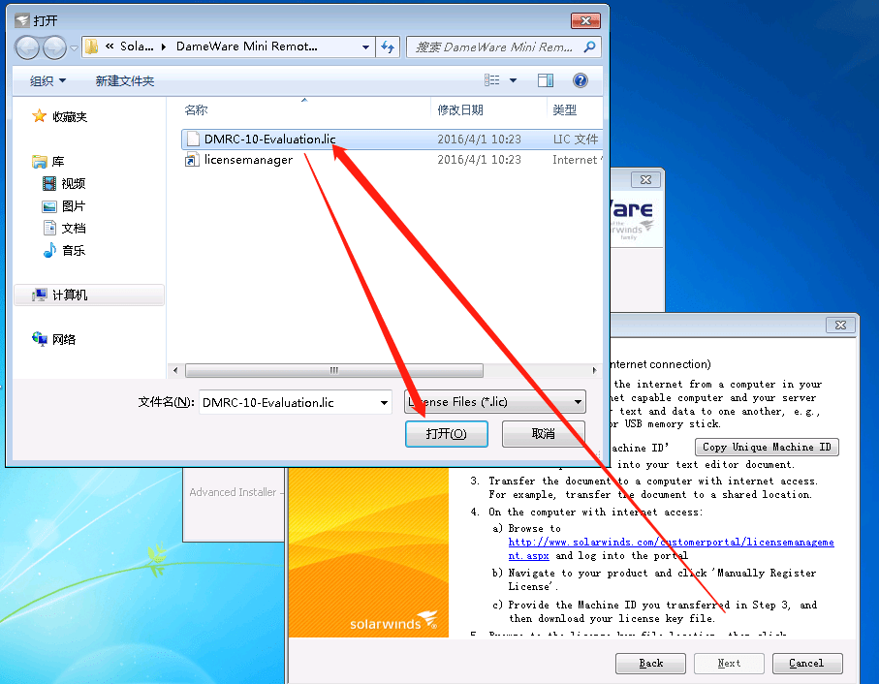The height and width of the screenshot is (684, 879).
Task: Click the Documents library icon
Action: tap(49, 228)
